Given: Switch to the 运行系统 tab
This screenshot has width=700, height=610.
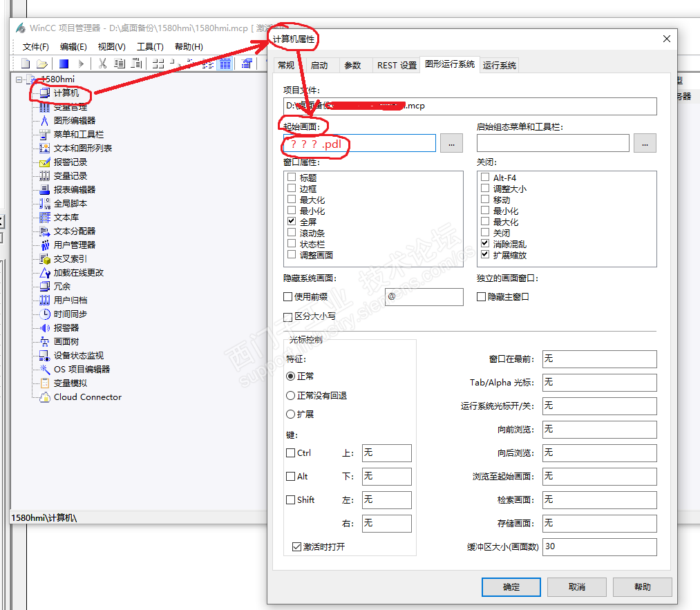Looking at the screenshot, I should [x=500, y=66].
